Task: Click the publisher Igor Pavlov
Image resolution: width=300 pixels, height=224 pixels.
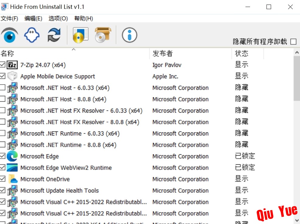Action: pyautogui.click(x=167, y=65)
